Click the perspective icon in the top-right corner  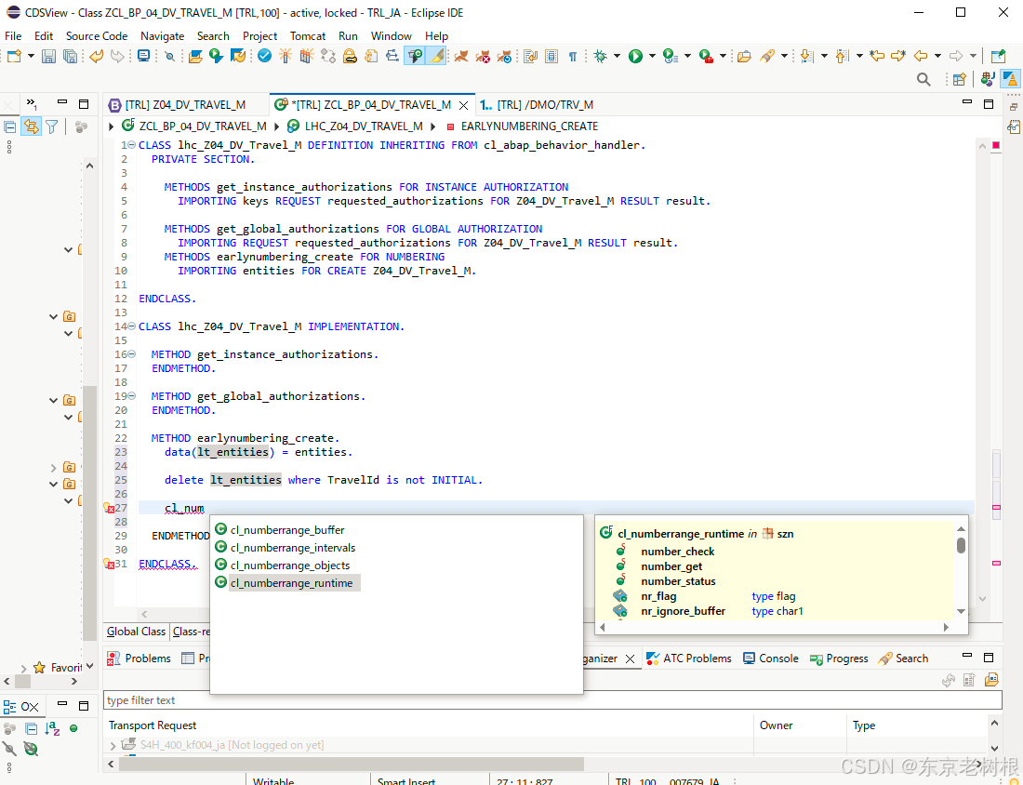pyautogui.click(x=1010, y=79)
